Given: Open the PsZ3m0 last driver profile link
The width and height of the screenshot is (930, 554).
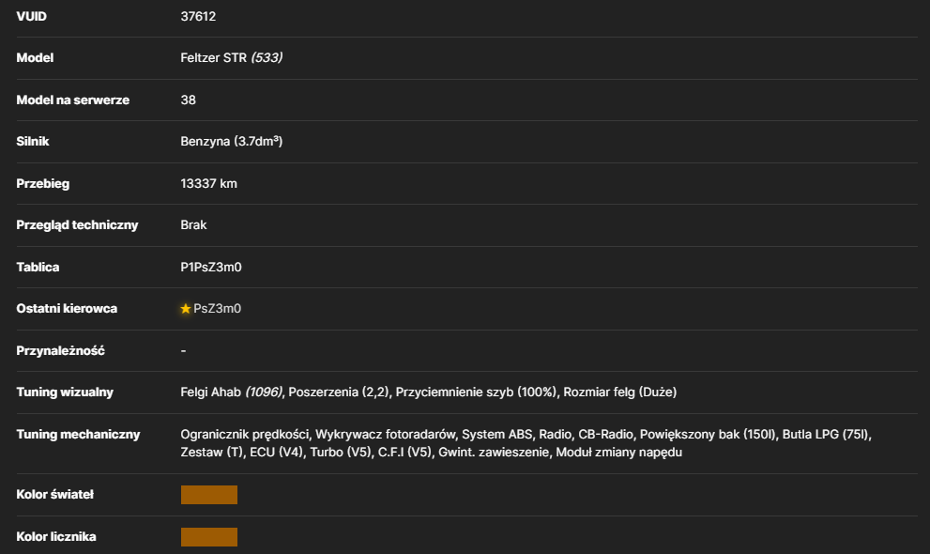Looking at the screenshot, I should (217, 308).
